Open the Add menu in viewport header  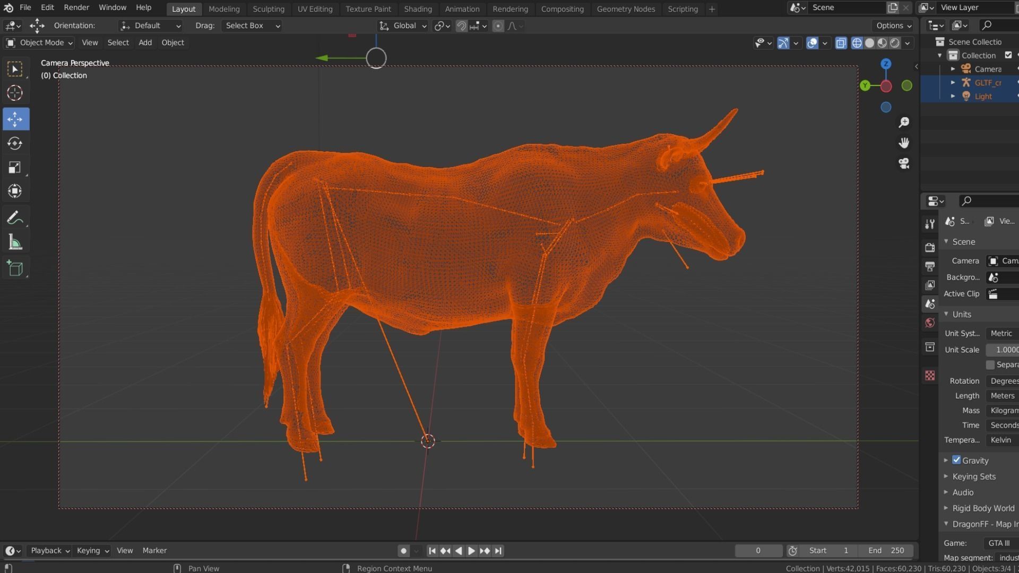point(145,42)
